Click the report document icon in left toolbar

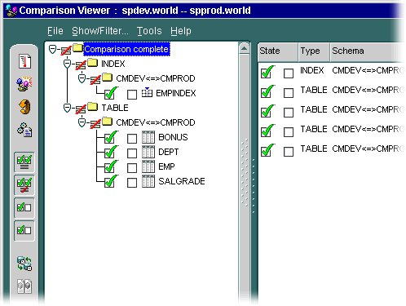pos(24,61)
